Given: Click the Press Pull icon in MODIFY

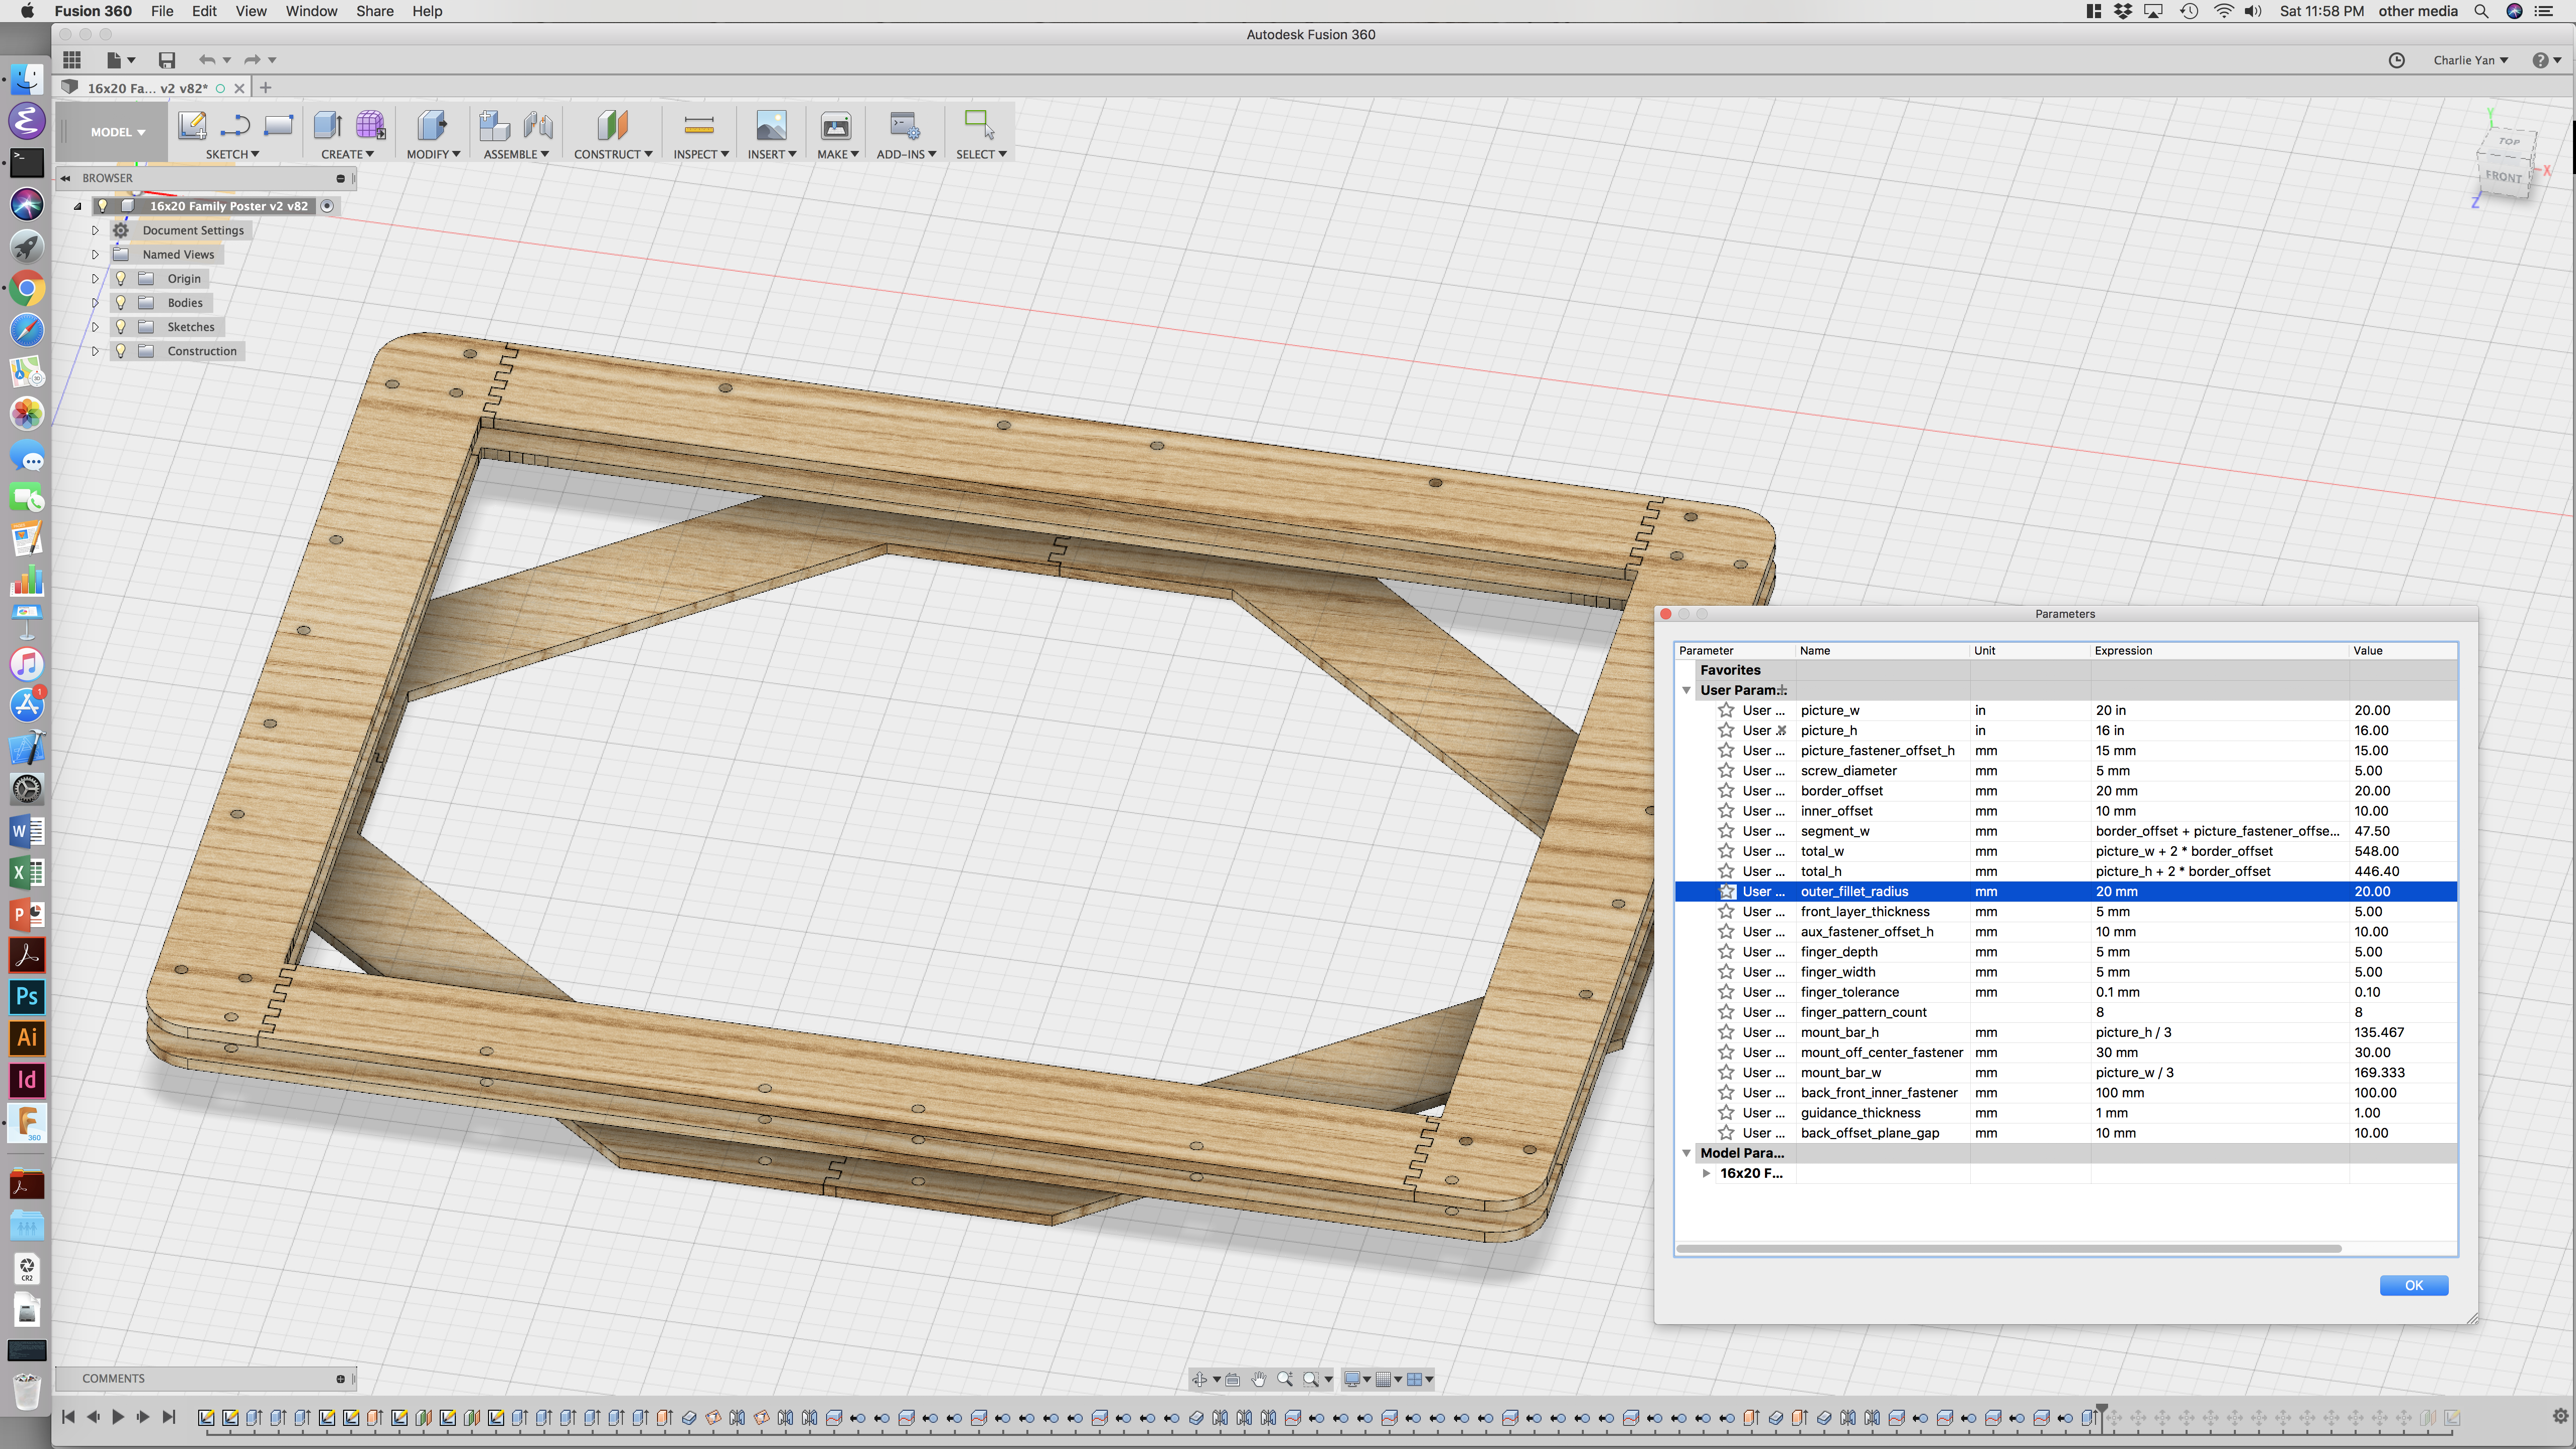Looking at the screenshot, I should click(x=432, y=125).
